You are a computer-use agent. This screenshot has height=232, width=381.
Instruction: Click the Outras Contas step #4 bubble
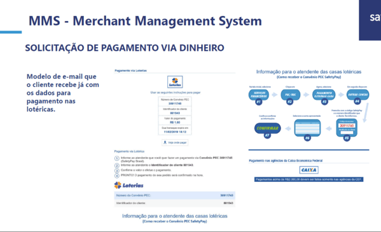point(358,95)
